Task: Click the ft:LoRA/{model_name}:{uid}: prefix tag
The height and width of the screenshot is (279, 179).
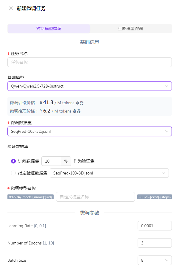Action: (x=30, y=197)
